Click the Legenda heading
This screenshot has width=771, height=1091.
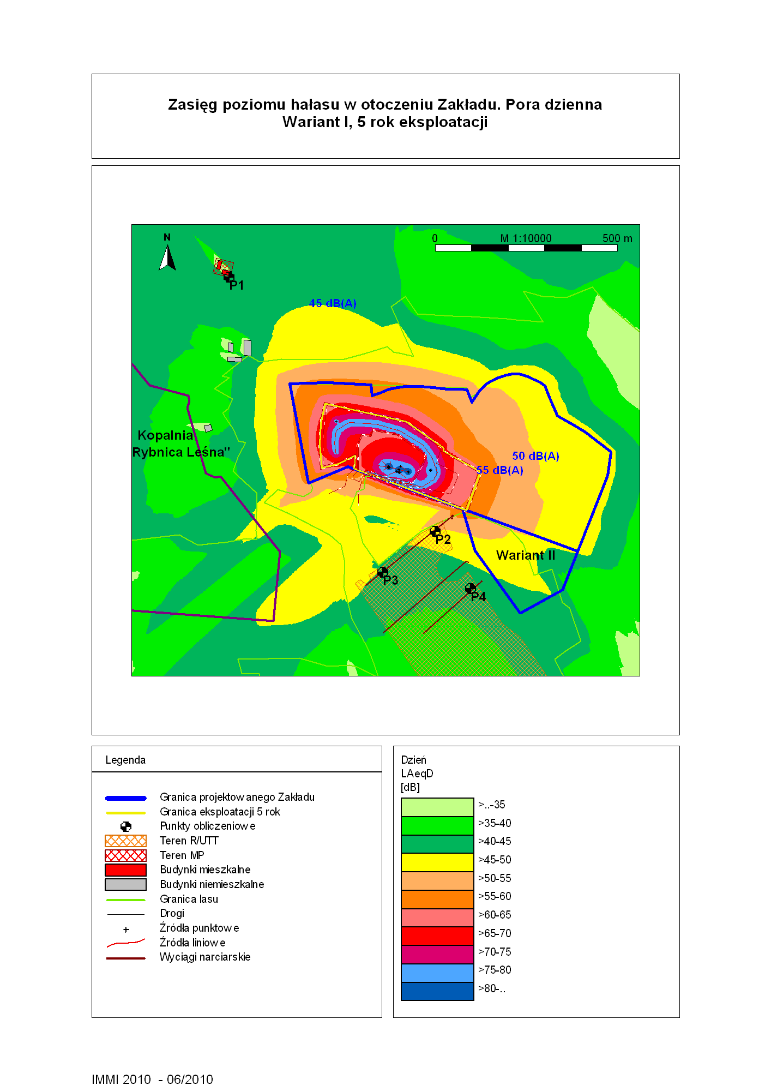point(125,760)
